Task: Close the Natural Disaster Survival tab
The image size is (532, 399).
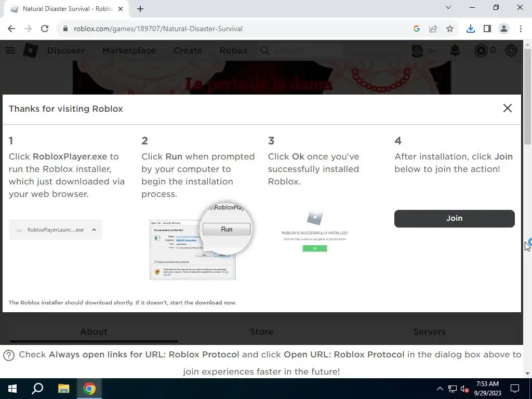Action: 121,9
